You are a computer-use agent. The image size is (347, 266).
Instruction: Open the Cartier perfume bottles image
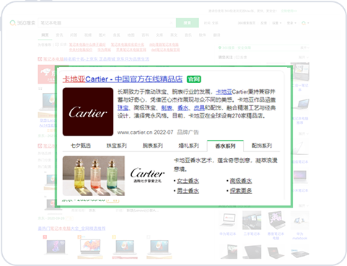[x=94, y=176]
